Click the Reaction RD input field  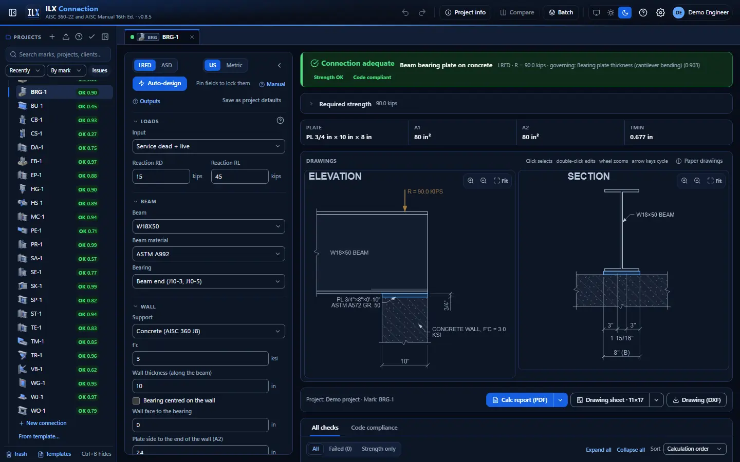pos(161,176)
